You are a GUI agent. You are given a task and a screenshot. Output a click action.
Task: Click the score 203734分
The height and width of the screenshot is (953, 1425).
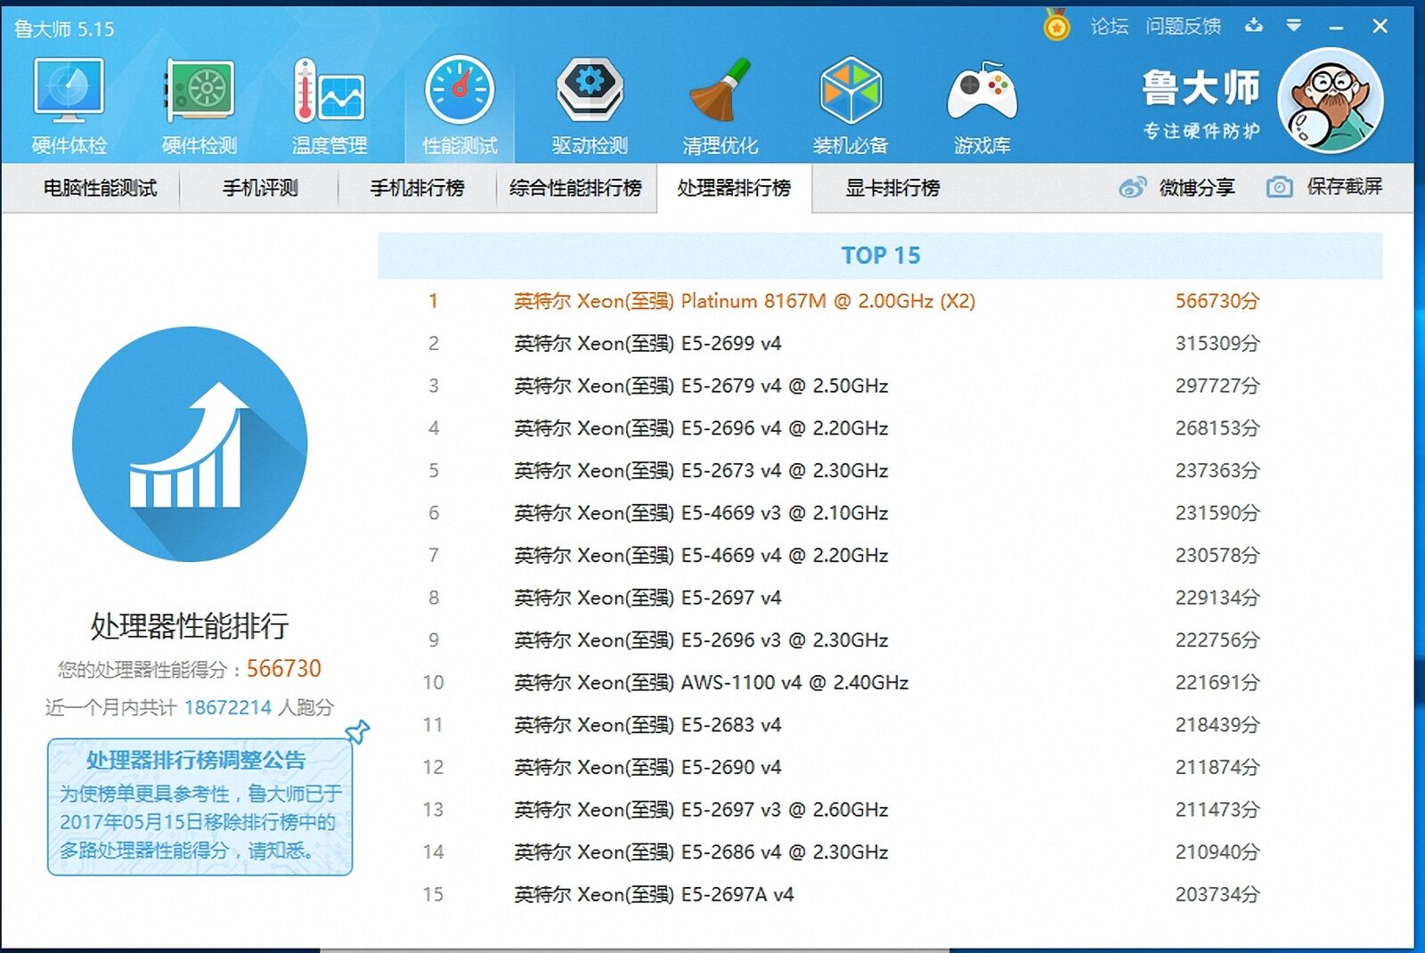pos(1217,894)
